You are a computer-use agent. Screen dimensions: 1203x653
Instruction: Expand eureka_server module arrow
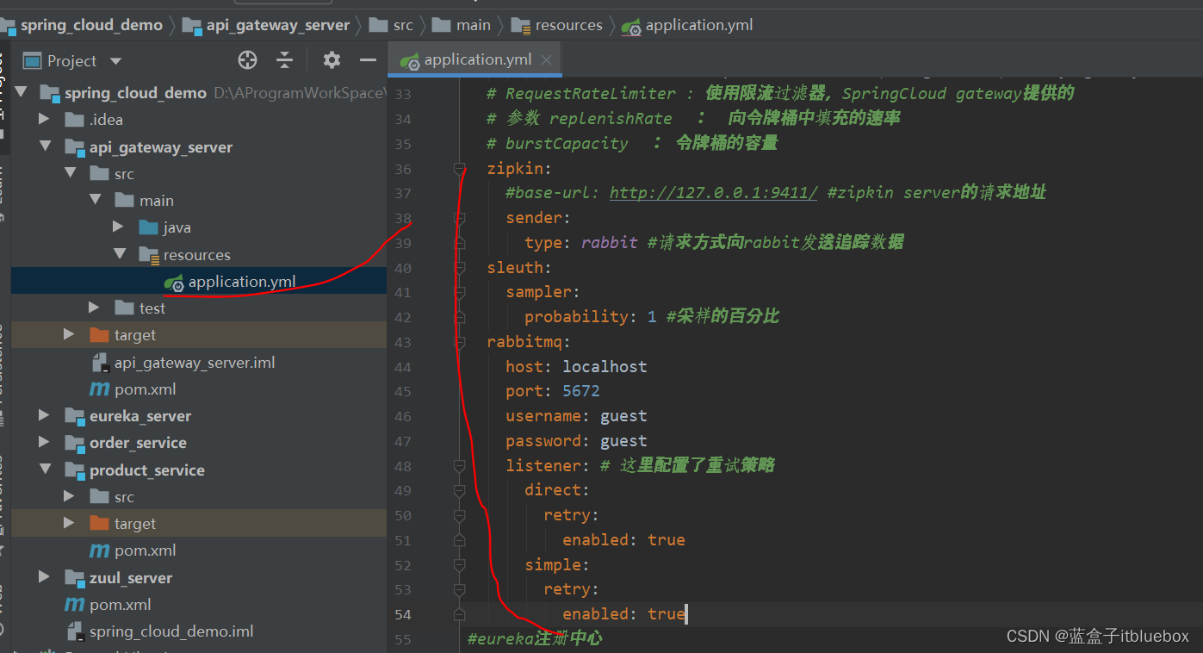(45, 415)
